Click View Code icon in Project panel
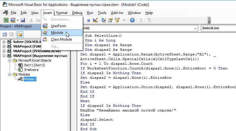The image size is (236, 131). (5, 34)
